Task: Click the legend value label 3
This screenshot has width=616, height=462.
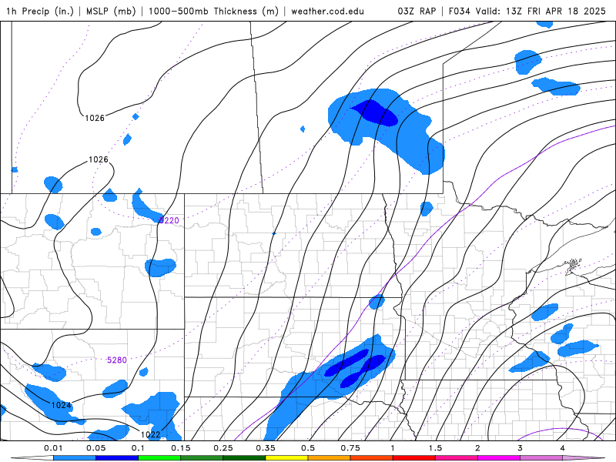Action: (521, 448)
